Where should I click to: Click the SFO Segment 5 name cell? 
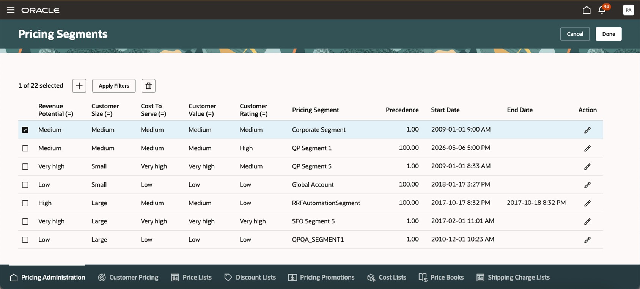pyautogui.click(x=313, y=221)
